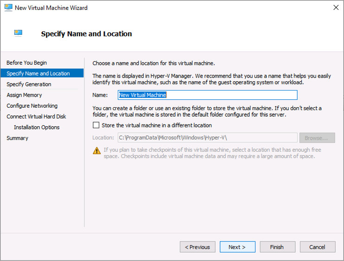Image resolution: width=344 pixels, height=261 pixels.
Task: Click into the virtual machine Name field
Action: click(207, 95)
